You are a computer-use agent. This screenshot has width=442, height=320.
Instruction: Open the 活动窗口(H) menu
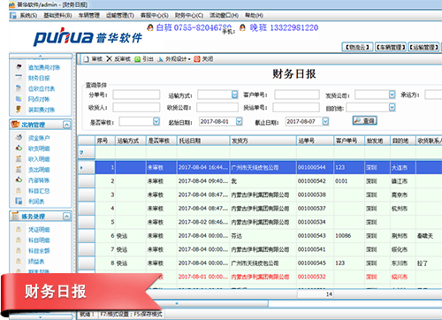pyautogui.click(x=224, y=15)
